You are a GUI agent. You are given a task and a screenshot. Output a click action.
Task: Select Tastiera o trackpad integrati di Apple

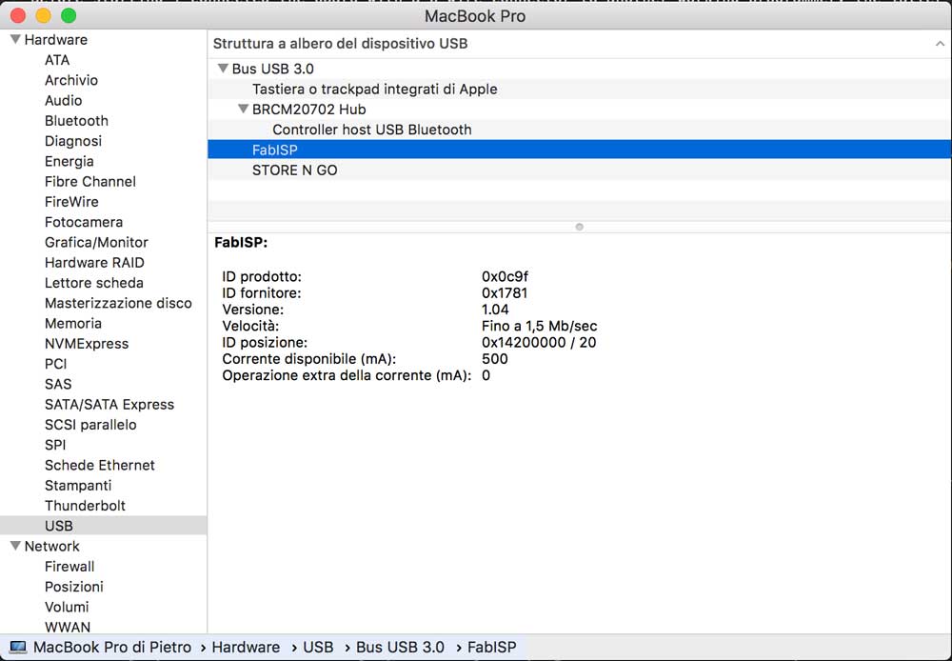click(x=579, y=89)
